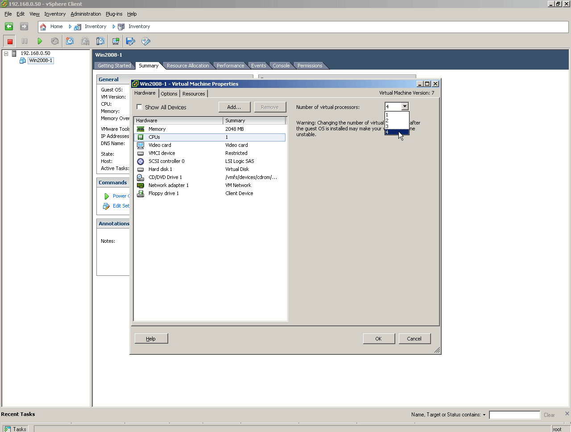
Task: Open the Help menu in menu bar
Action: (132, 14)
